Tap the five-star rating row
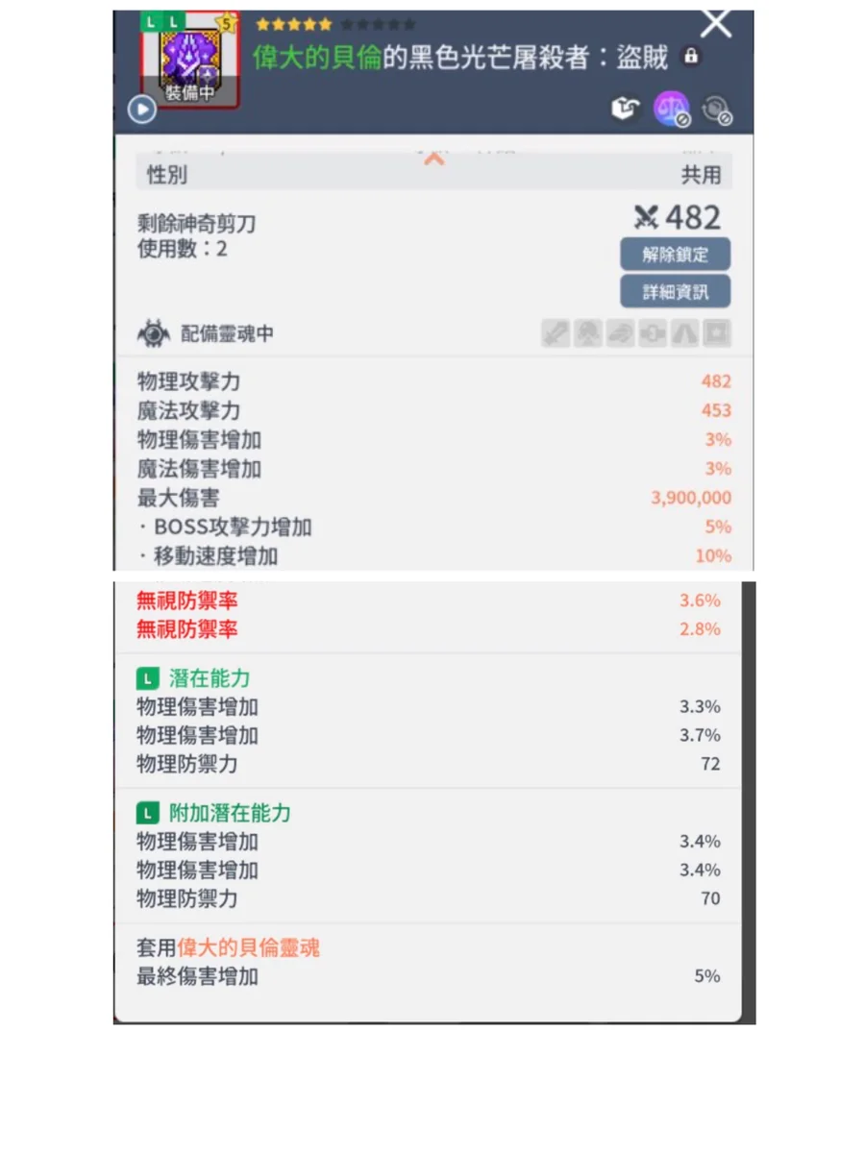865x1153 pixels. coord(335,24)
